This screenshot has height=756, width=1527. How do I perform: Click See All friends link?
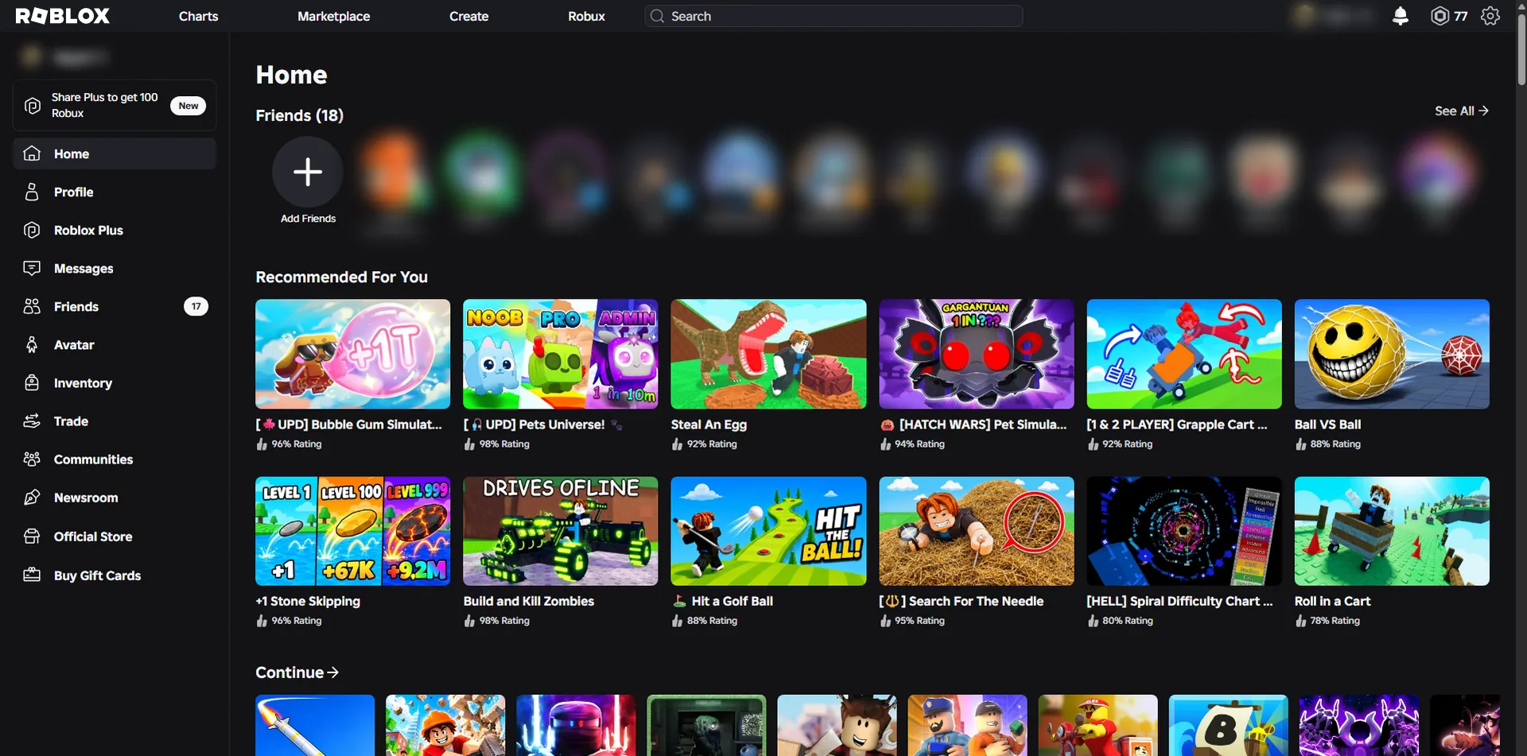tap(1461, 110)
